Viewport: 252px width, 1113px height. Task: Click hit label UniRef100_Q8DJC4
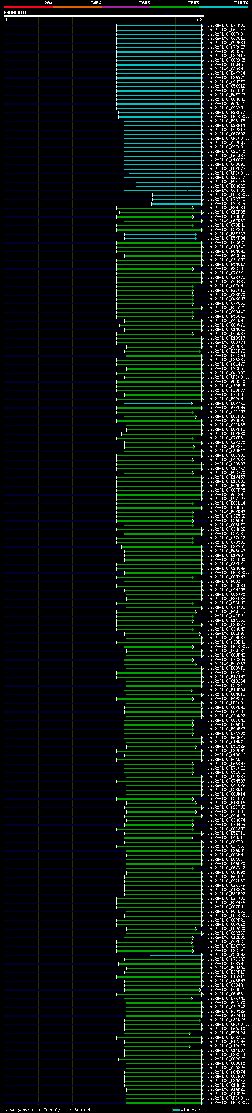226,343
